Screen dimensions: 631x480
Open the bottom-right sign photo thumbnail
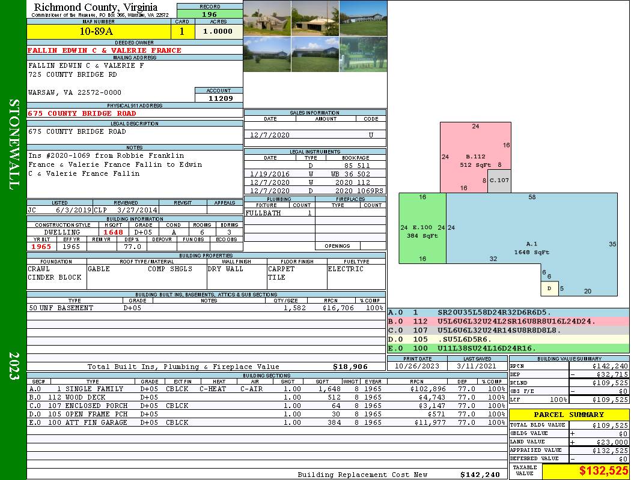click(363, 54)
